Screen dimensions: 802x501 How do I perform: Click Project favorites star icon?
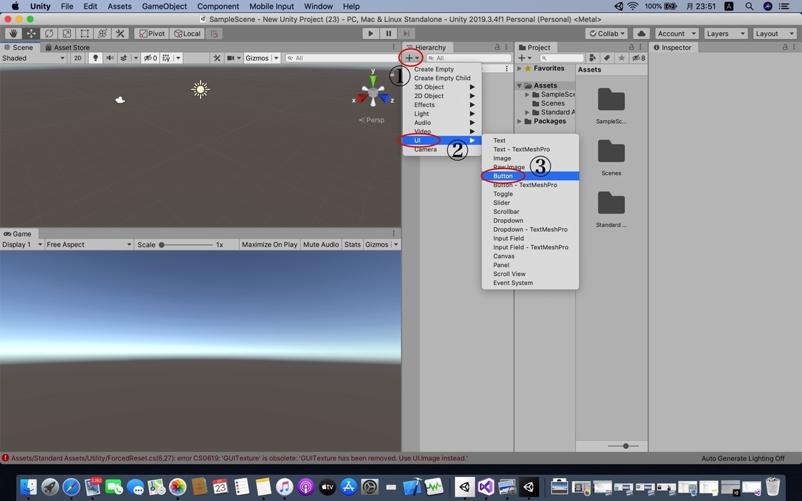coord(622,58)
